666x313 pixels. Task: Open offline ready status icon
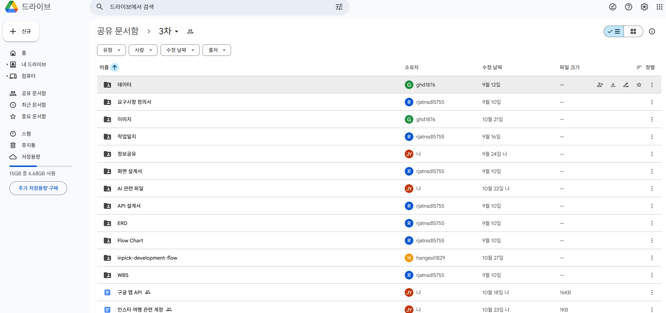613,7
